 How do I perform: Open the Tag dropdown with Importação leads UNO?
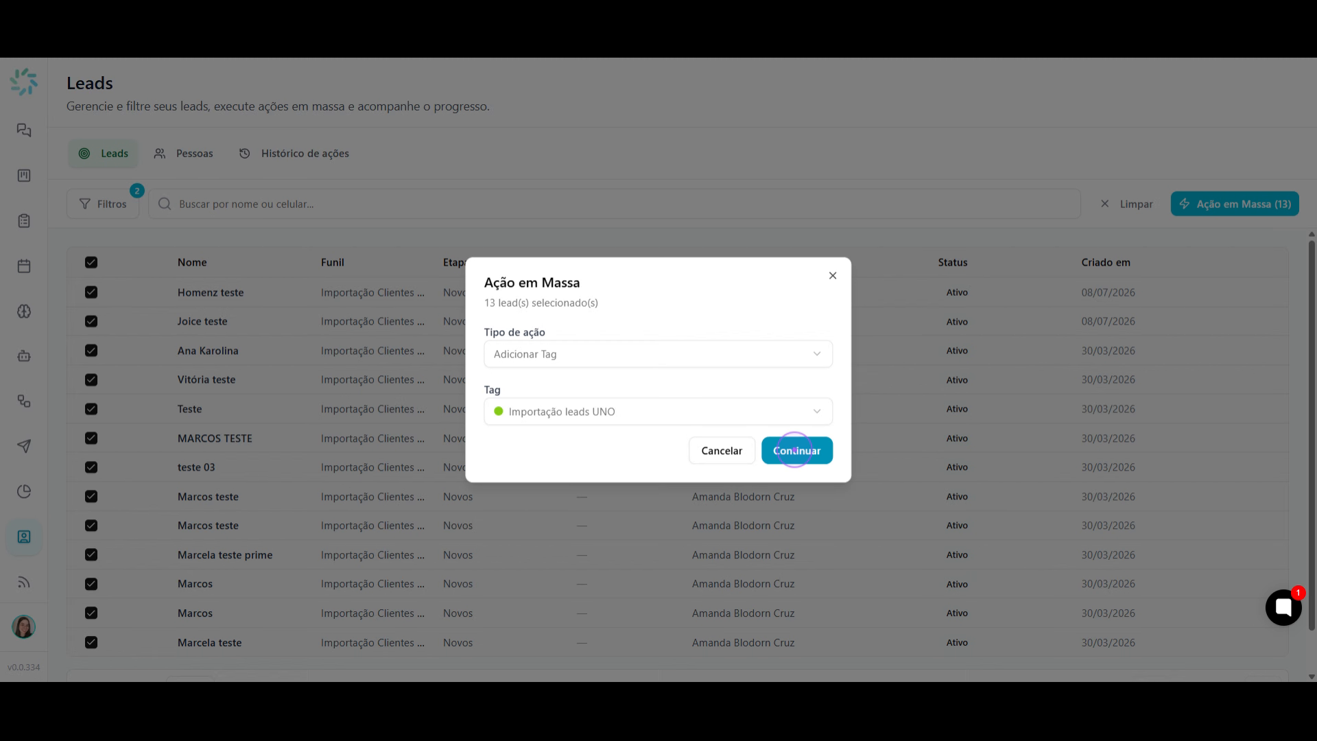[658, 412]
